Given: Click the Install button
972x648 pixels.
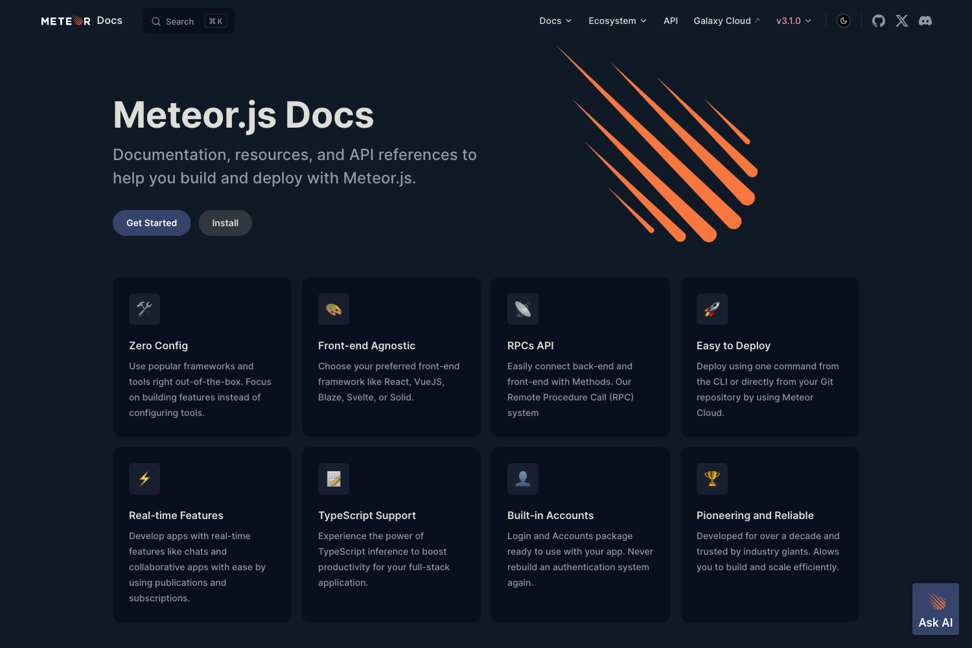Looking at the screenshot, I should [x=226, y=223].
